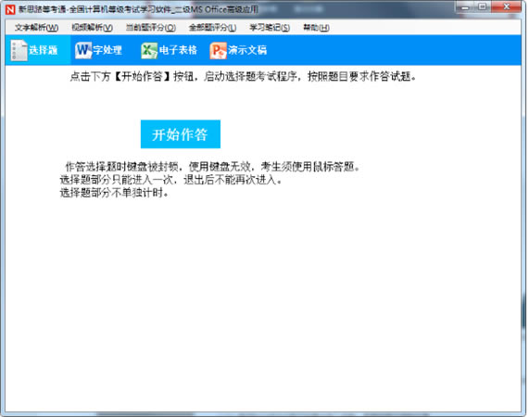This screenshot has height=417, width=529.
Task: Switch to the 演示文稿 tab label
Action: (x=247, y=50)
